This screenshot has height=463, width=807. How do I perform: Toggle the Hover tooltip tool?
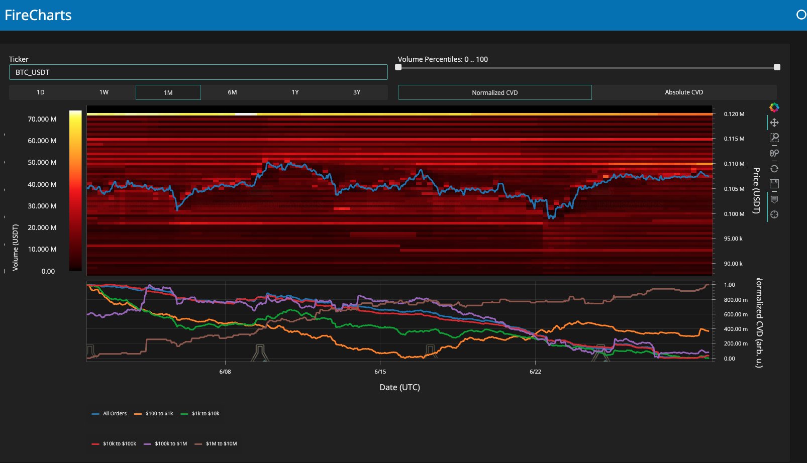774,199
